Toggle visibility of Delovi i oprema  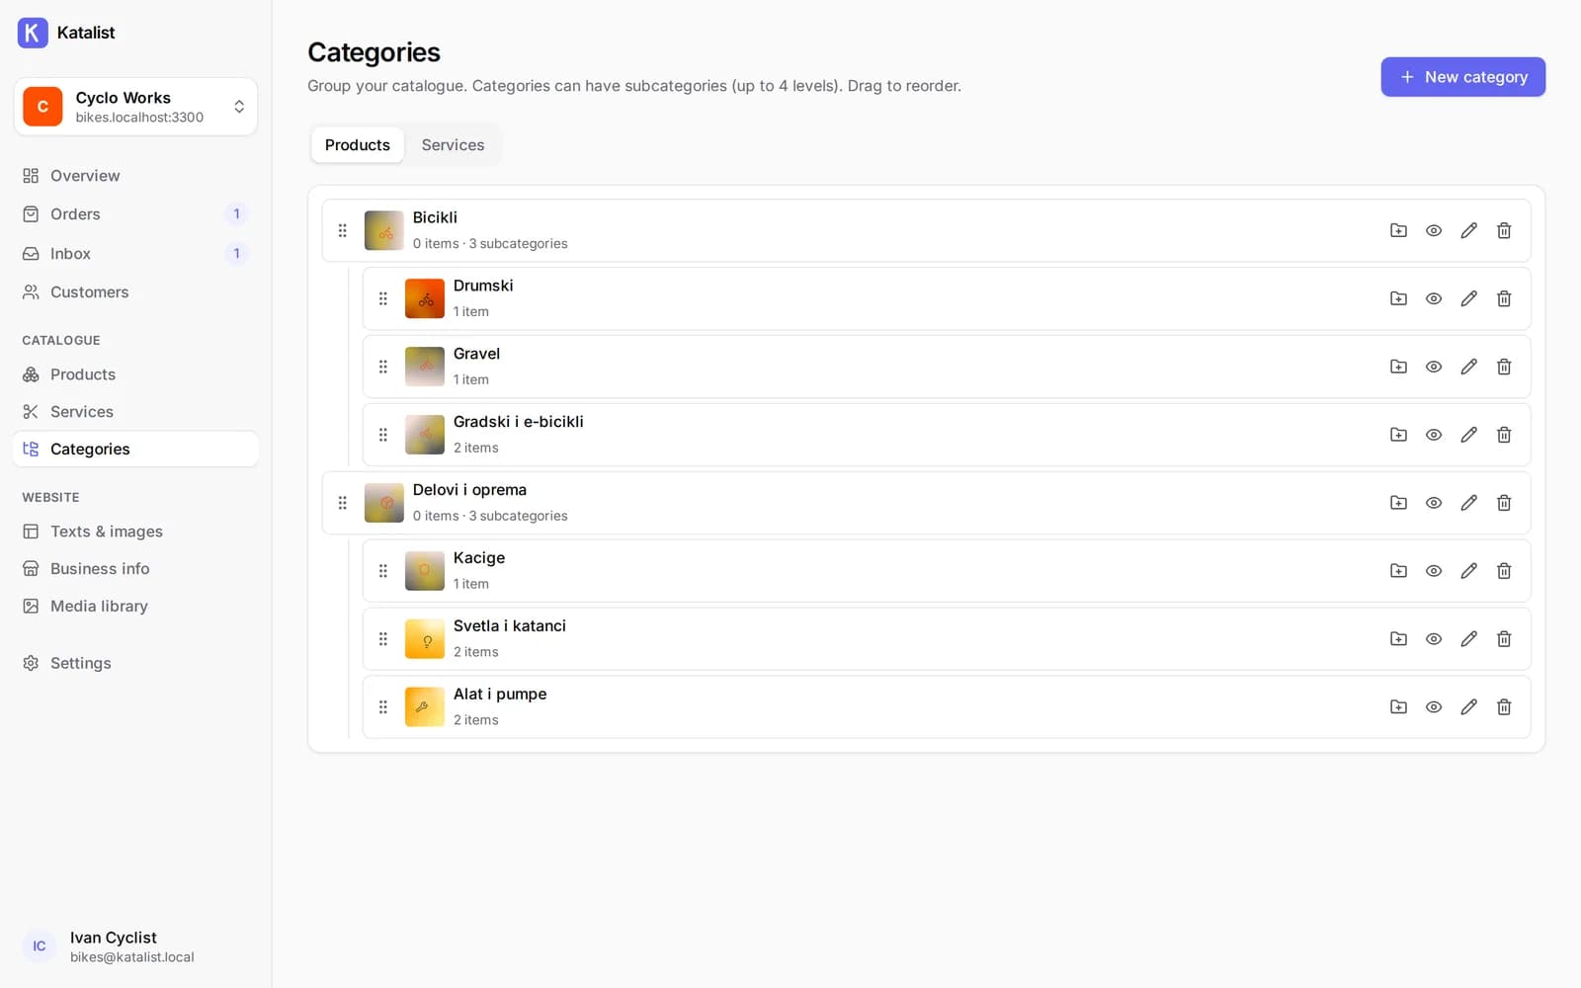pos(1434,503)
